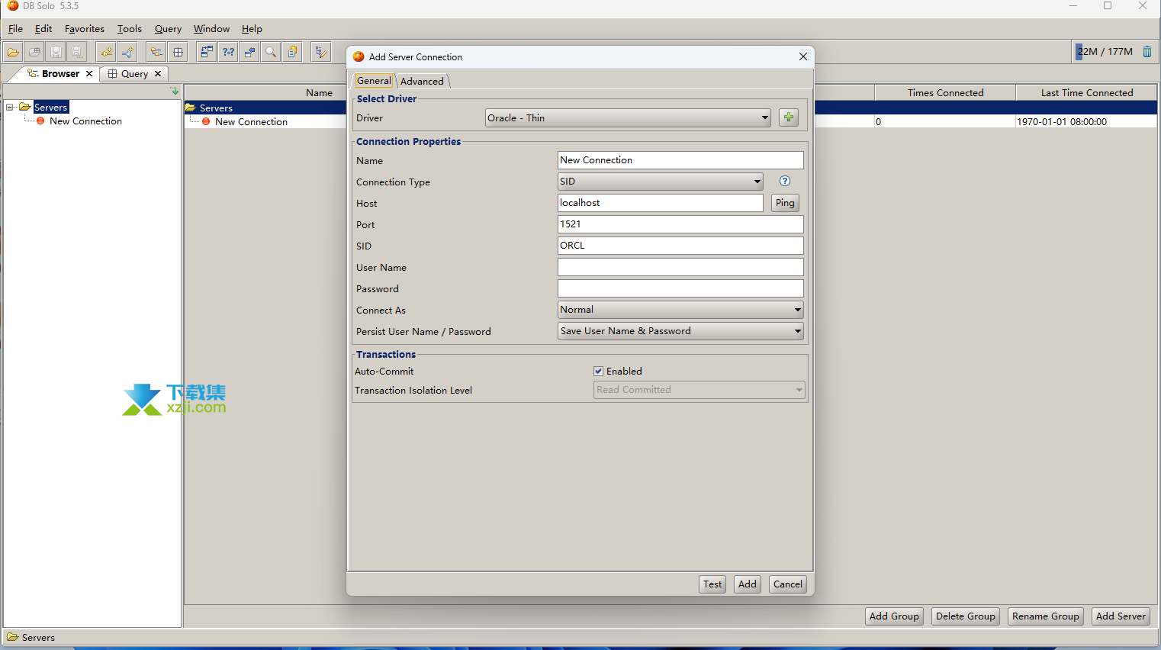Click the blue help icon beside Connection Type
This screenshot has width=1161, height=650.
[785, 181]
